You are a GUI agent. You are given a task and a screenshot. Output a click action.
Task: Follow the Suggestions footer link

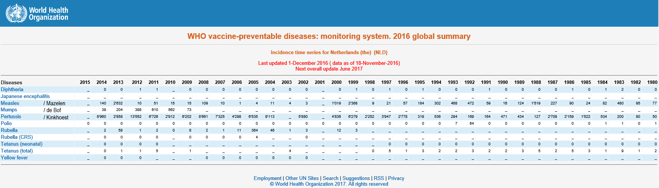tap(356, 178)
